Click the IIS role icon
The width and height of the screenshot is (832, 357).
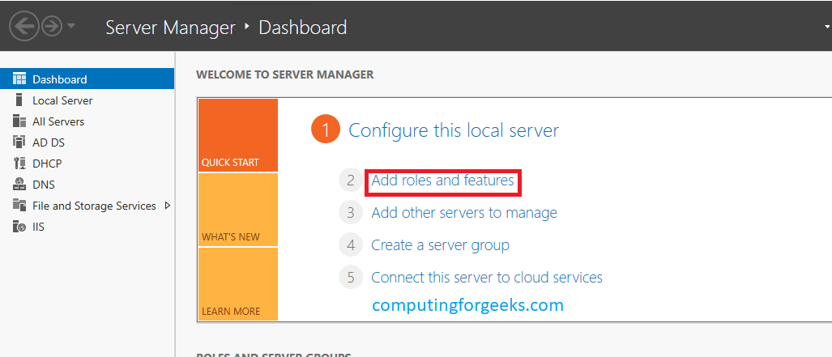[x=19, y=227]
